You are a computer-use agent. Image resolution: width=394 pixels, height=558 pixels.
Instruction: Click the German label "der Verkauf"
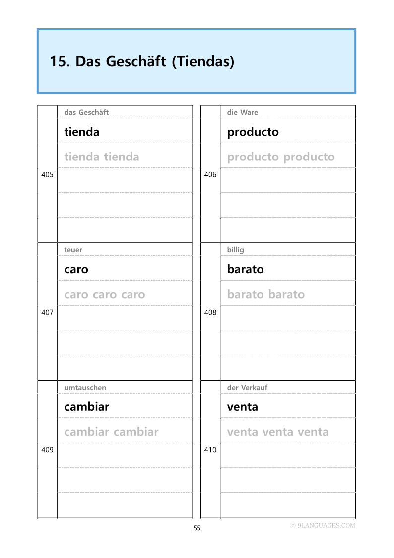pyautogui.click(x=248, y=388)
